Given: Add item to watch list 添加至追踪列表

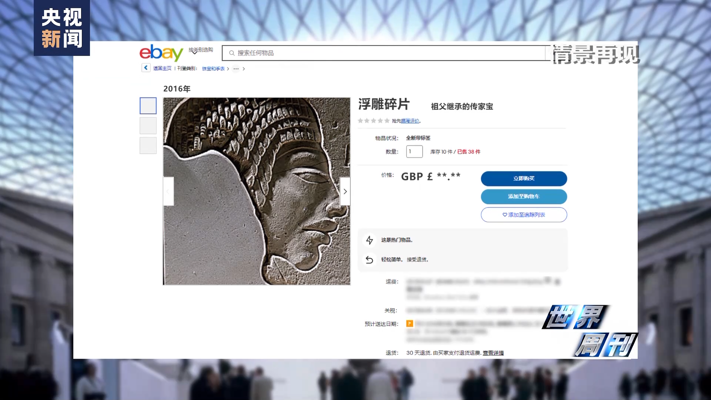Looking at the screenshot, I should (524, 215).
